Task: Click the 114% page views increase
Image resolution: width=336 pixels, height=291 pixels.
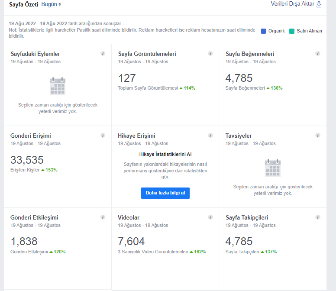Action: point(187,88)
